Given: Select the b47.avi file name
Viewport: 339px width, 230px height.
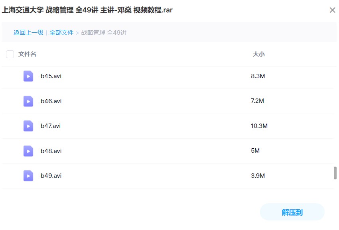Looking at the screenshot, I should point(51,126).
